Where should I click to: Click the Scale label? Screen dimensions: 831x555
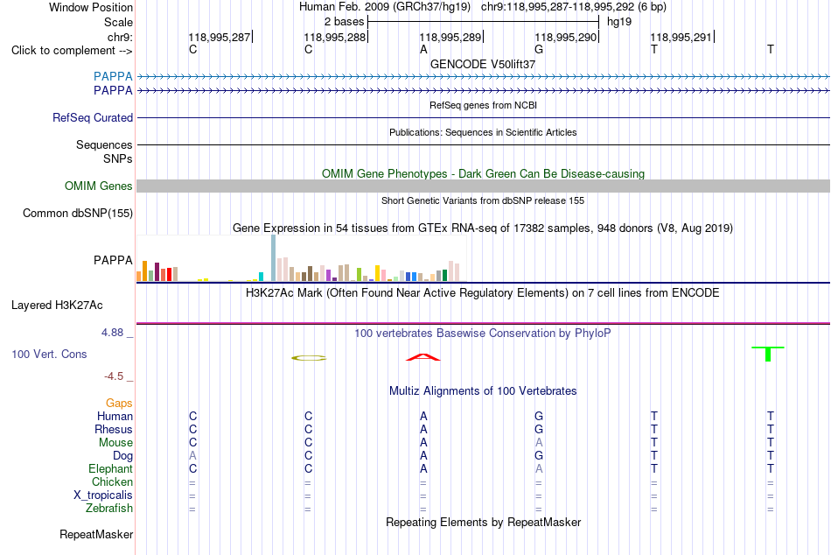[118, 22]
